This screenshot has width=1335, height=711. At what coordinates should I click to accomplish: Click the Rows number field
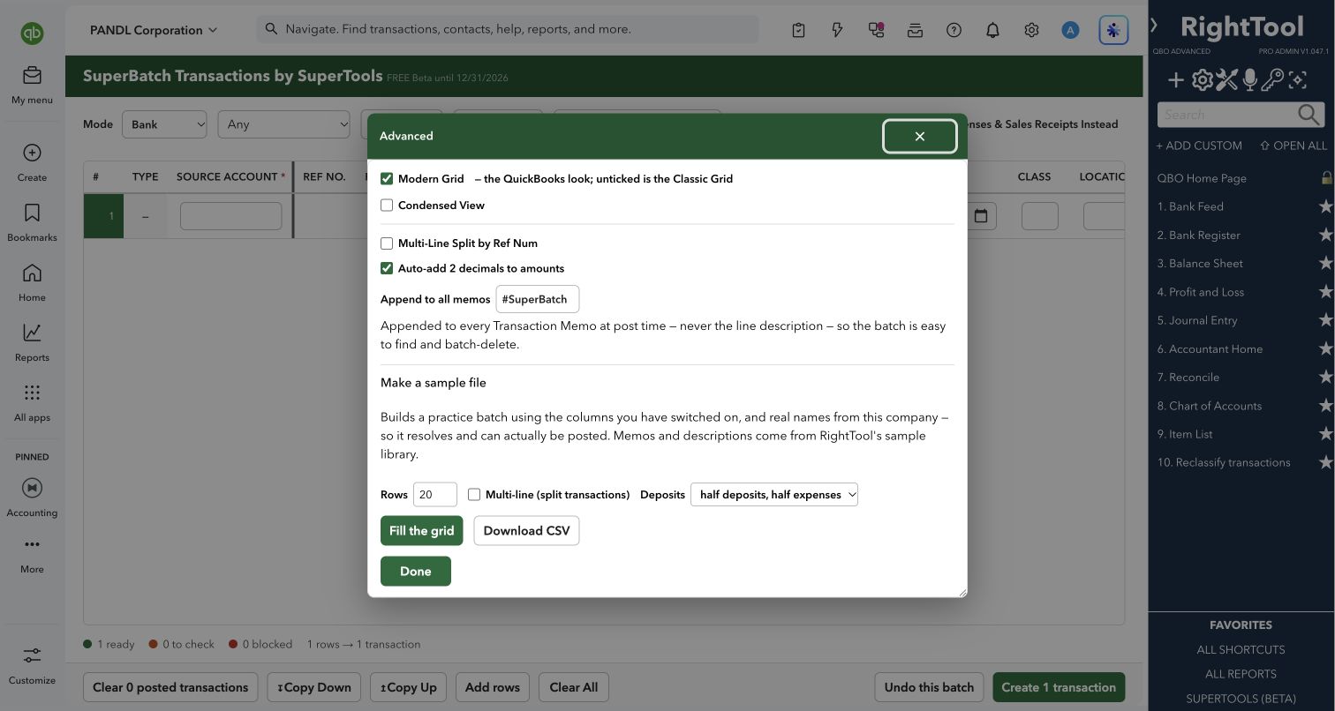click(x=435, y=494)
